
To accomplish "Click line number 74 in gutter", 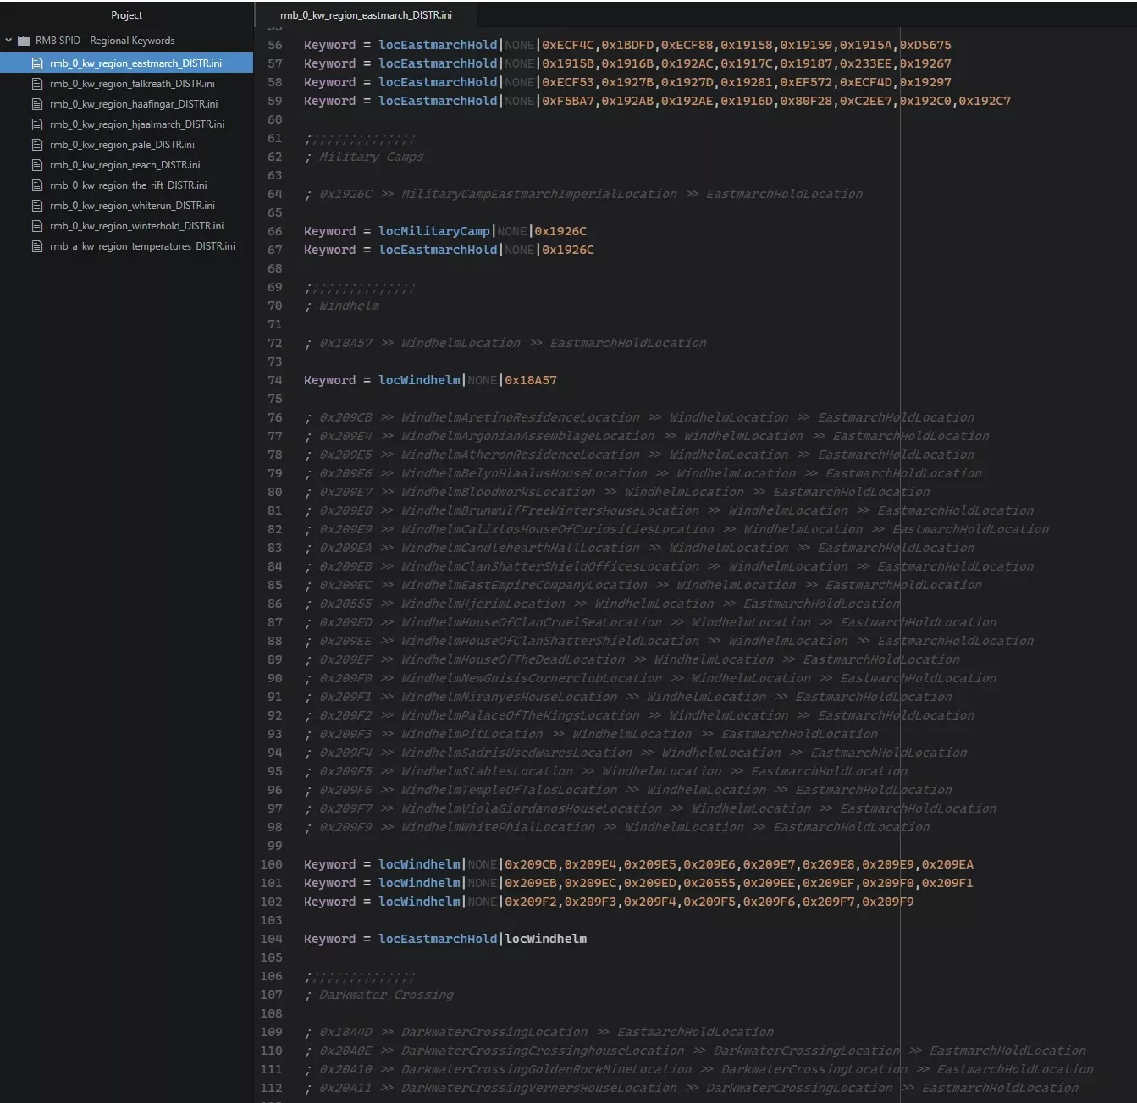I will (x=275, y=380).
